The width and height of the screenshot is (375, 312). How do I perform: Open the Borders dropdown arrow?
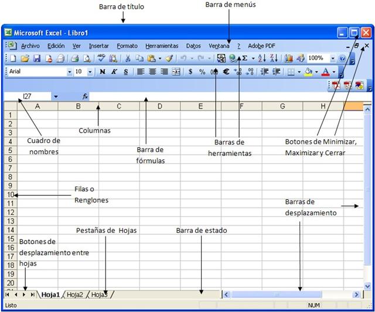click(299, 72)
